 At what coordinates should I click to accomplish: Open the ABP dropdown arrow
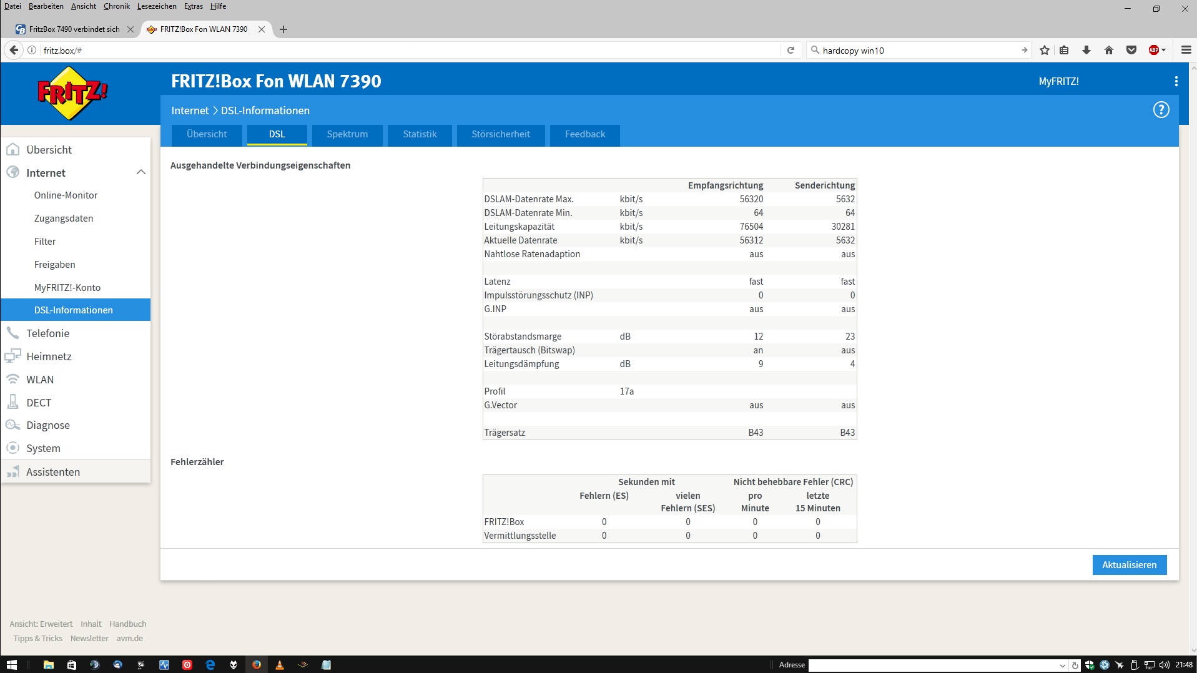click(x=1163, y=50)
